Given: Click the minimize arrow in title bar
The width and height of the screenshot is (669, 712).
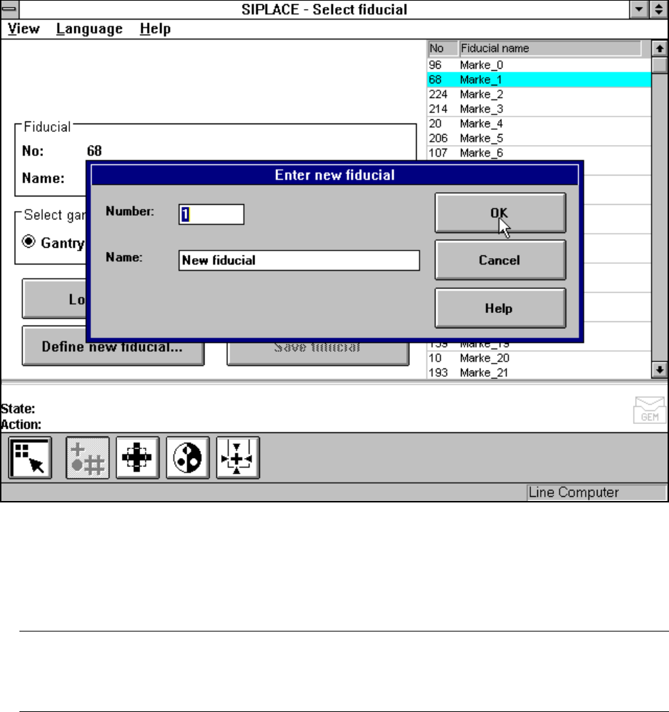Looking at the screenshot, I should 638,9.
